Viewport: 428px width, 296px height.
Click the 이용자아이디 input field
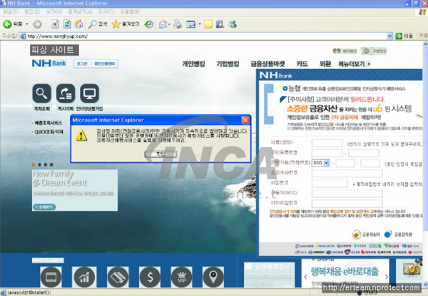[347, 193]
